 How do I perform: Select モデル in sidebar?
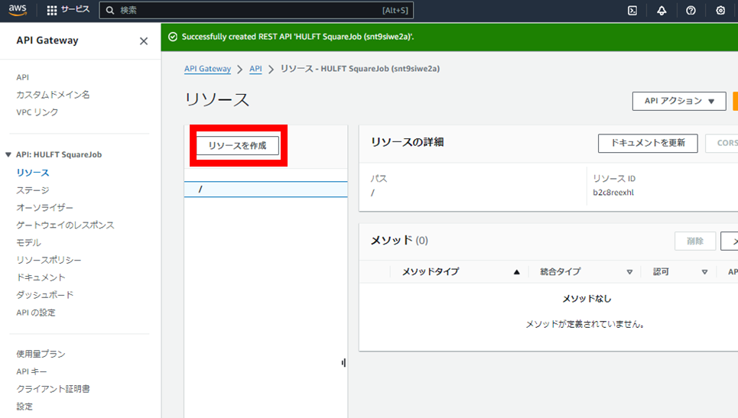point(29,242)
